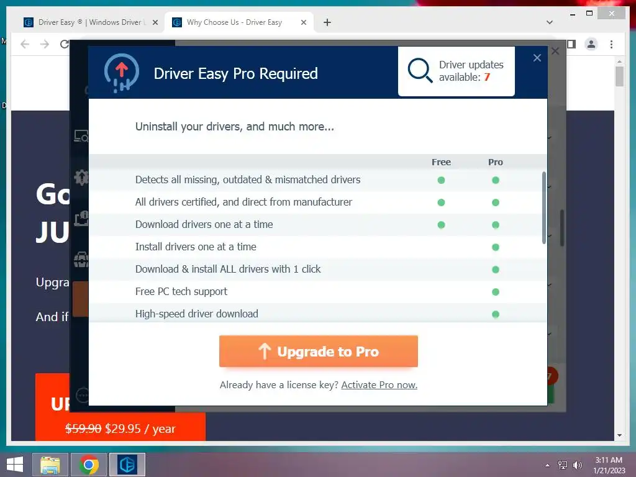Close the outer gray Driver Easy window
Viewport: 636px width, 477px height.
click(x=555, y=51)
